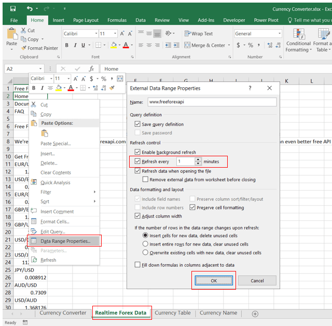
Task: Click the ribbon yellow Fill Color swatch
Action: pos(114,45)
